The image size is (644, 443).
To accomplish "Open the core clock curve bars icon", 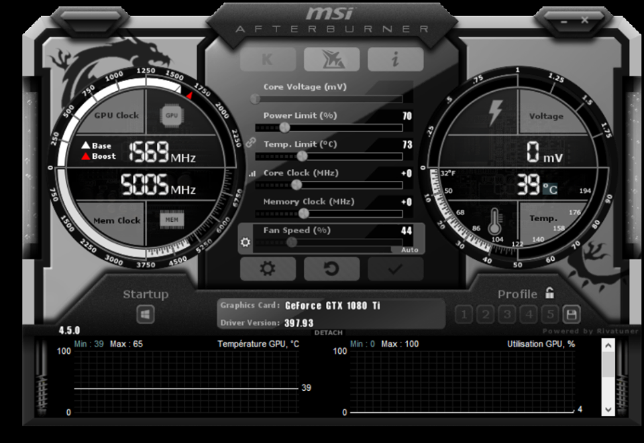I will pyautogui.click(x=252, y=174).
